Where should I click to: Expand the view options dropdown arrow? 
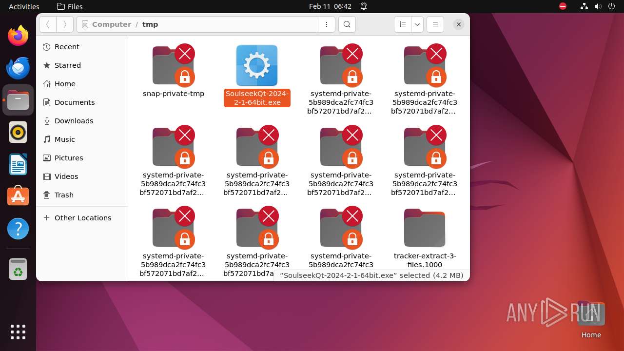pyautogui.click(x=417, y=24)
